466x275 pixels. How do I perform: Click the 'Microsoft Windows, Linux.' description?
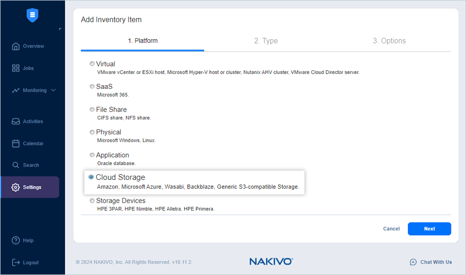(126, 140)
